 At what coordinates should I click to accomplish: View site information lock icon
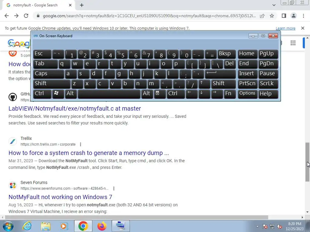coord(38,16)
